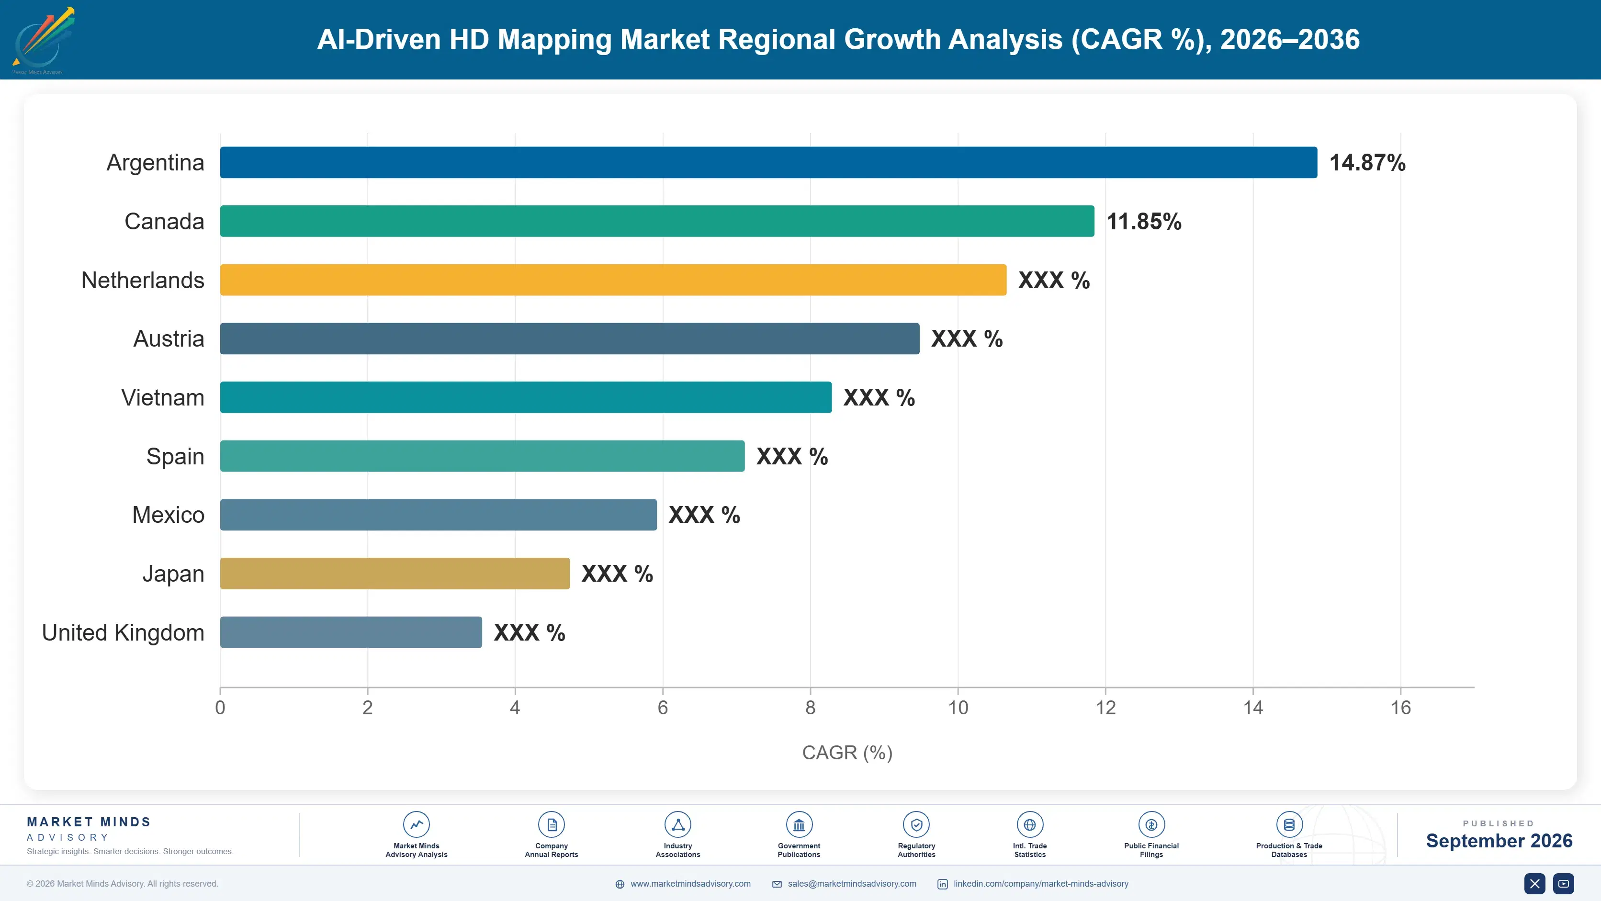Click the sales@marketmindsadvisory.com email link

click(x=852, y=884)
